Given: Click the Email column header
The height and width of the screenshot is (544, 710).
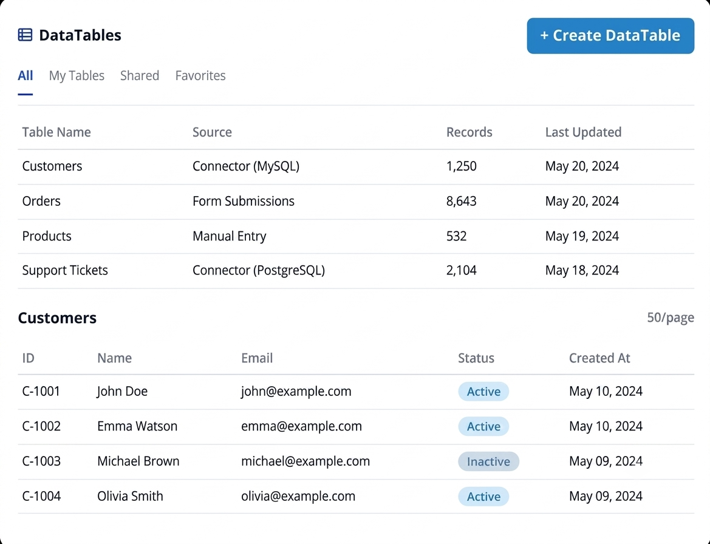Looking at the screenshot, I should point(257,358).
